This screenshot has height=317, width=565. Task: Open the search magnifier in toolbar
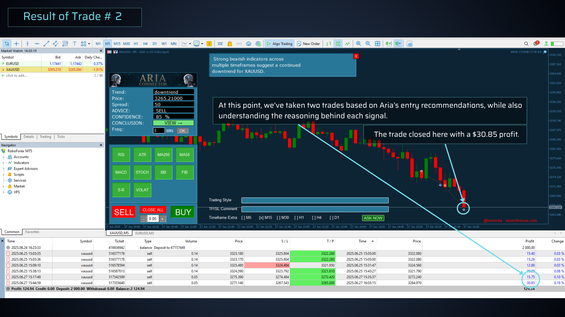pos(526,44)
